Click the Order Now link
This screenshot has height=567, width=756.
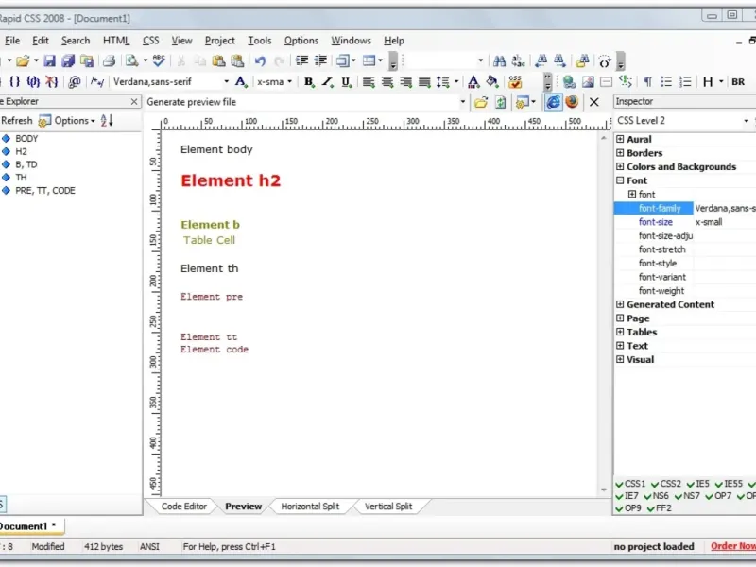(733, 546)
